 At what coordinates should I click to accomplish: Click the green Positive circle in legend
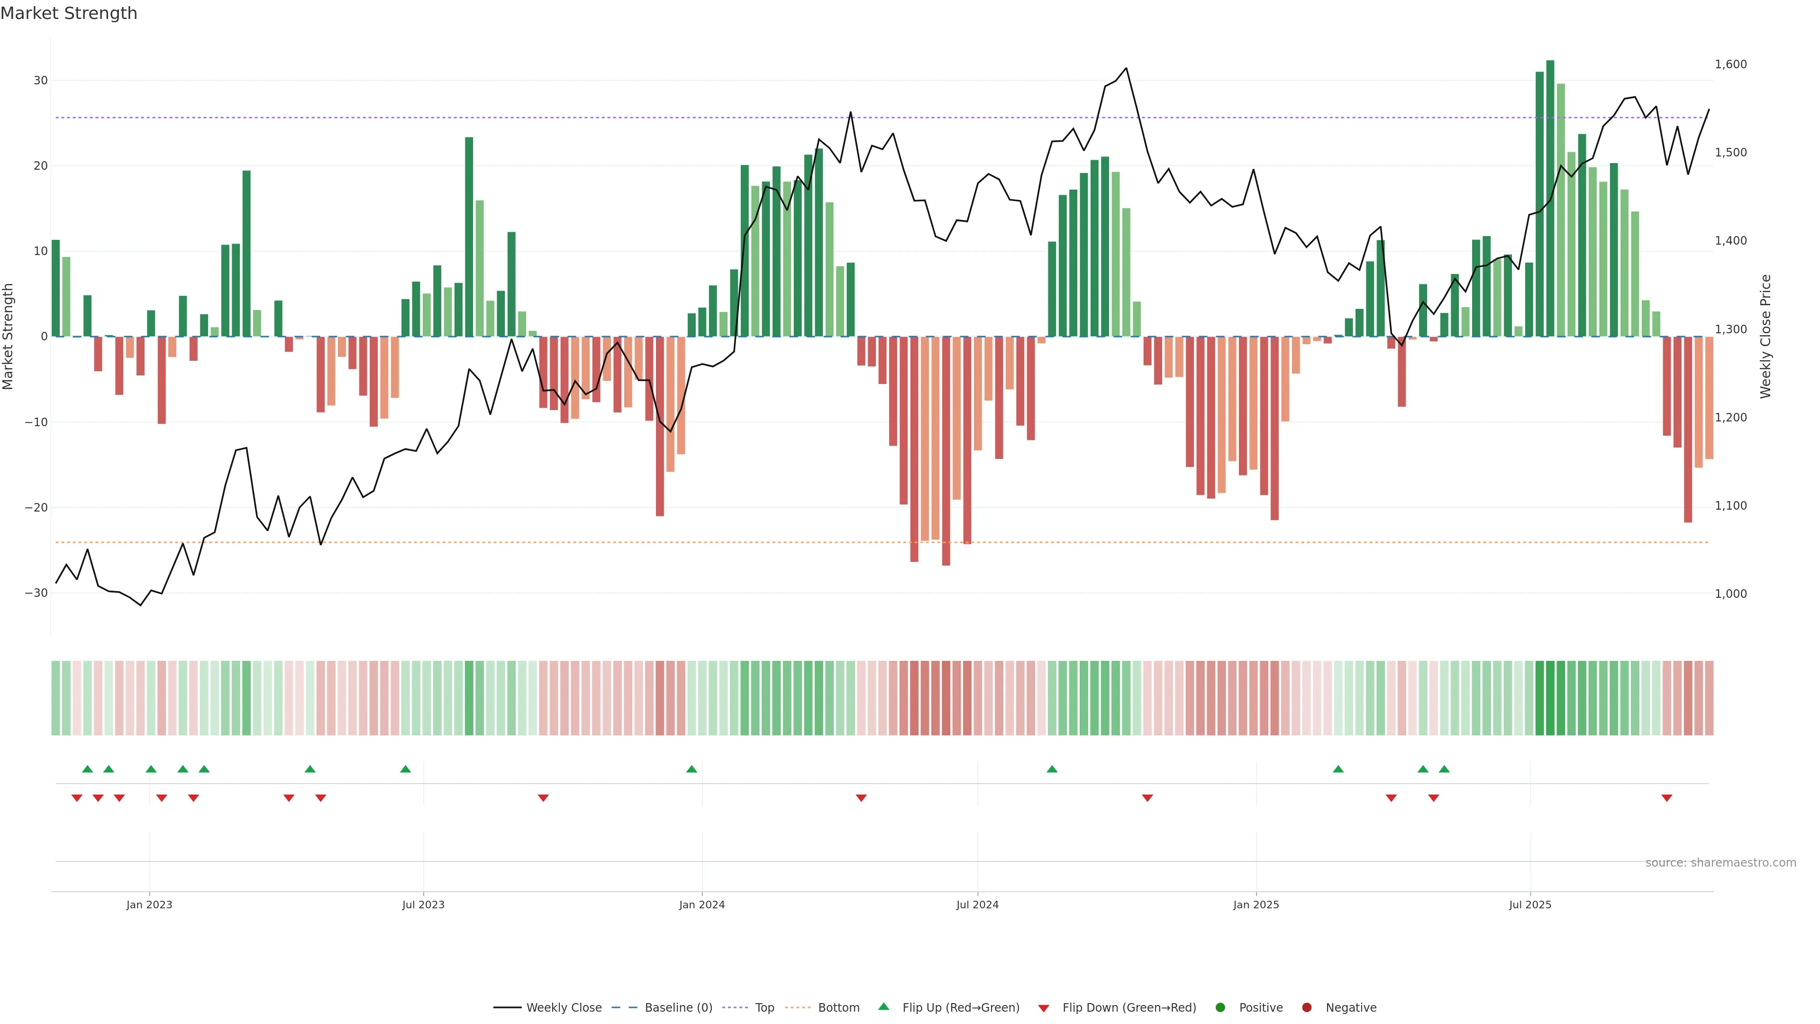1220,1008
